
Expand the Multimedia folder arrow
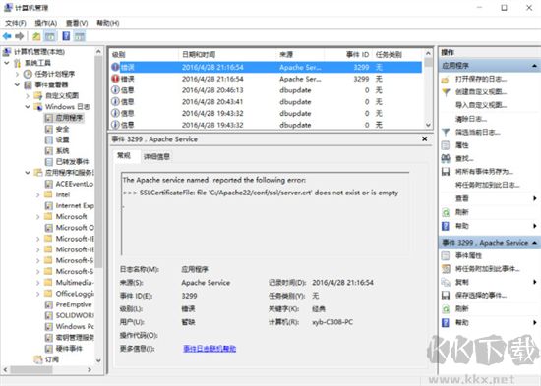(38, 283)
